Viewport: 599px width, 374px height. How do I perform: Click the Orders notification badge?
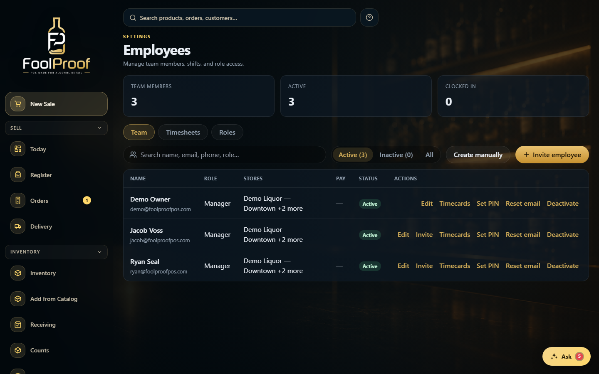coord(87,200)
